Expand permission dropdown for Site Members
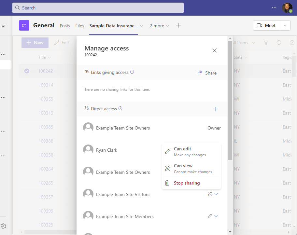The height and width of the screenshot is (235, 297). click(x=216, y=216)
